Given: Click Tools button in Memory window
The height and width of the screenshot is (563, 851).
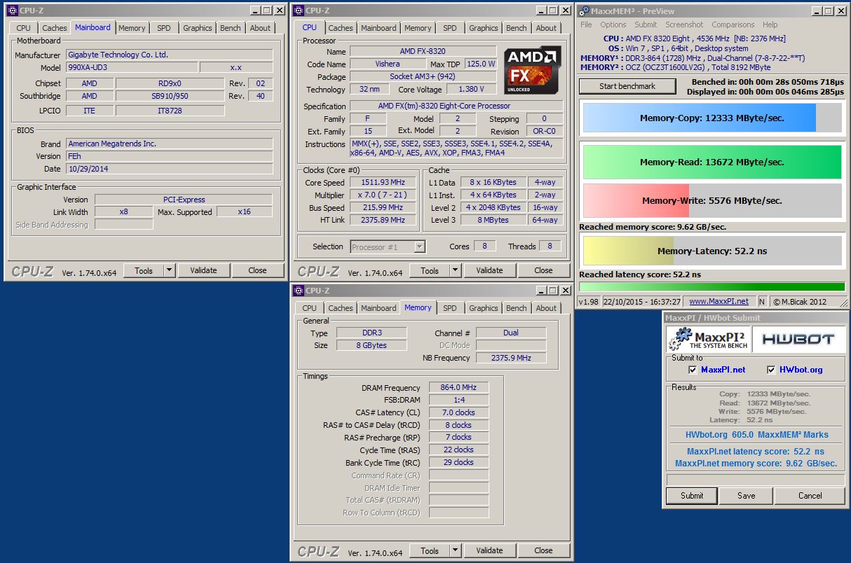Looking at the screenshot, I should pos(430,550).
